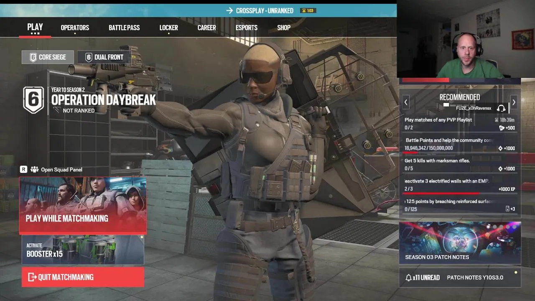Click the Not Ranked rank icon
This screenshot has width=535, height=301.
57,110
